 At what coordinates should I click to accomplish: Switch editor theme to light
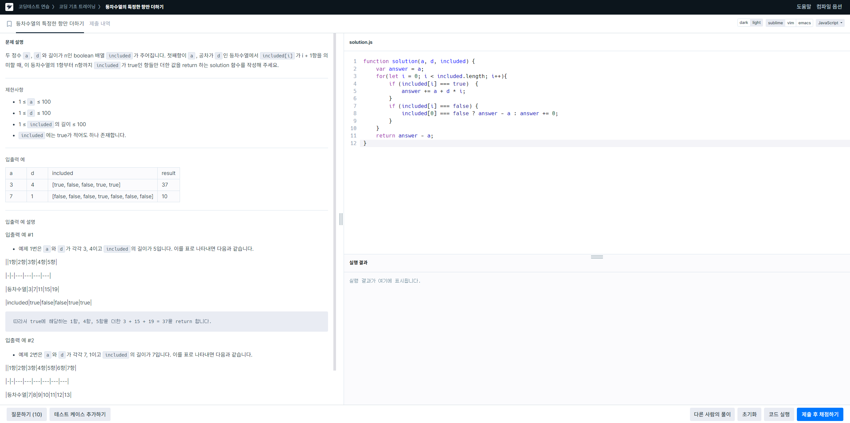click(x=756, y=23)
